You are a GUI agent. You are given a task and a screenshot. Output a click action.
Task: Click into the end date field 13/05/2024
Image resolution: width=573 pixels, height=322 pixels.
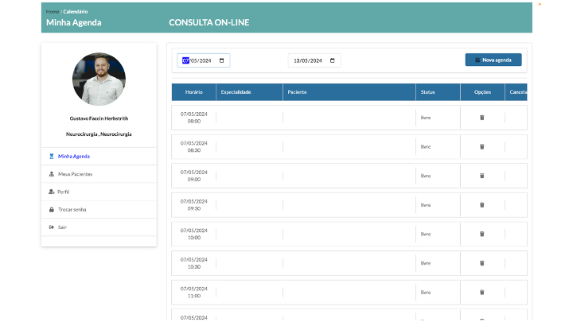pyautogui.click(x=307, y=60)
